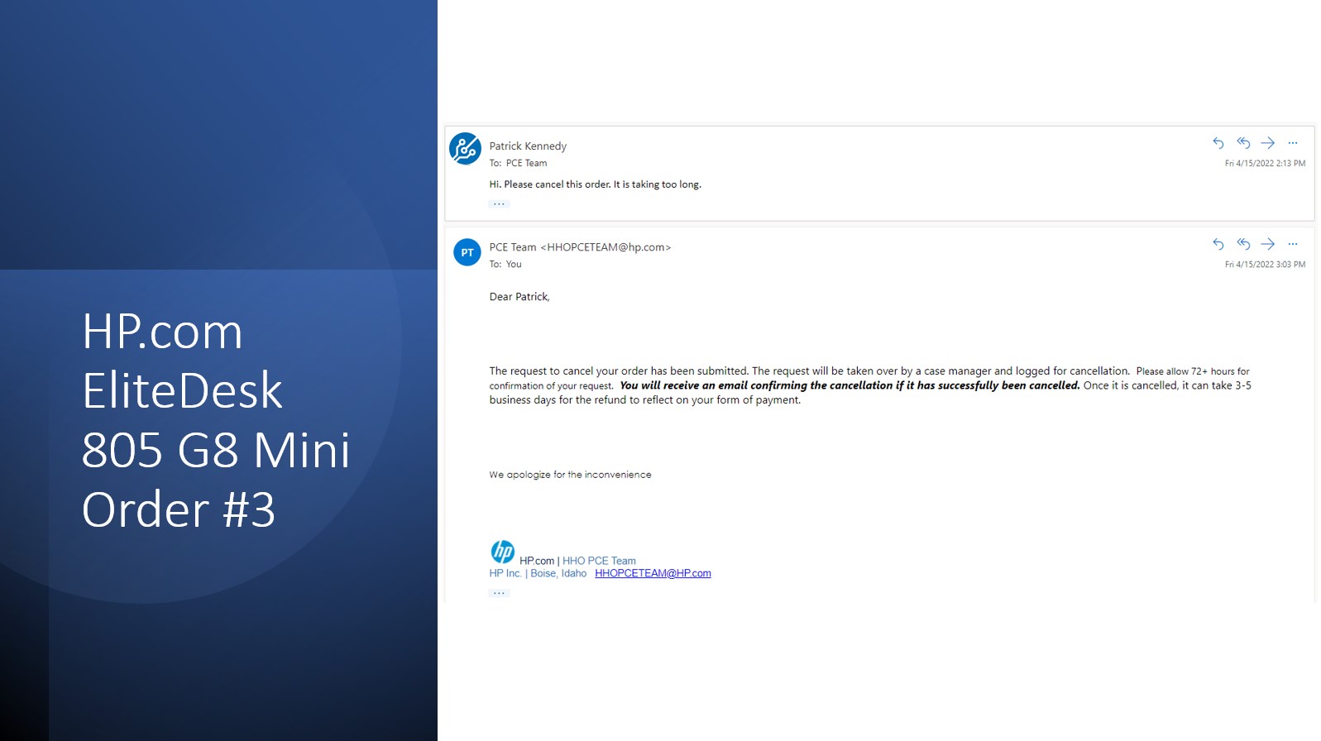Screen dimensions: 1321x741
Task: Forward the PCE Team email
Action: pyautogui.click(x=1268, y=244)
